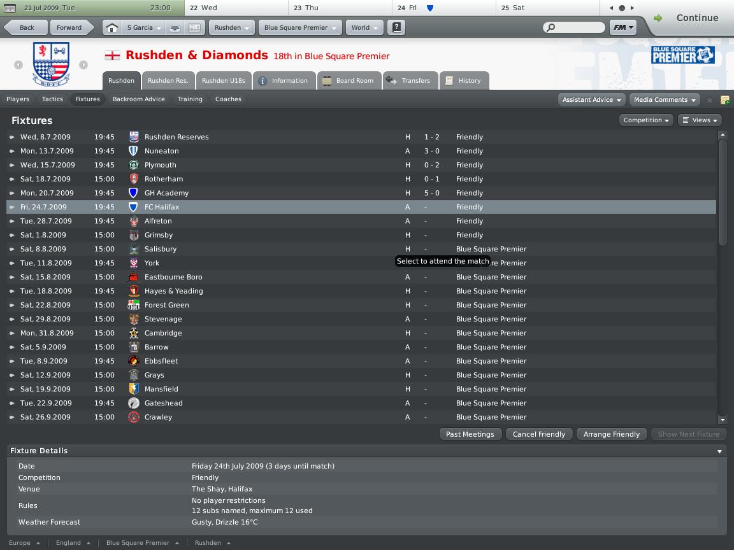The height and width of the screenshot is (550, 734).
Task: Click the calendar icon beside current date
Action: (x=10, y=8)
